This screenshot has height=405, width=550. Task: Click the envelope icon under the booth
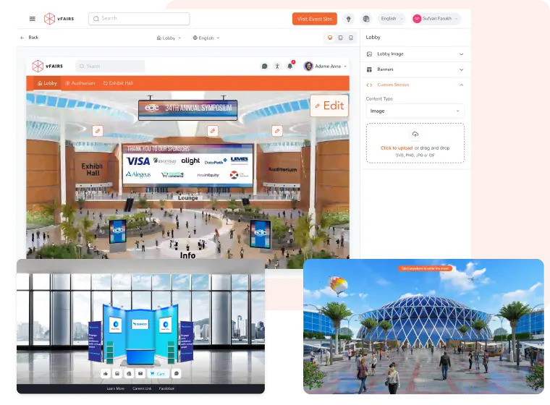pos(140,373)
